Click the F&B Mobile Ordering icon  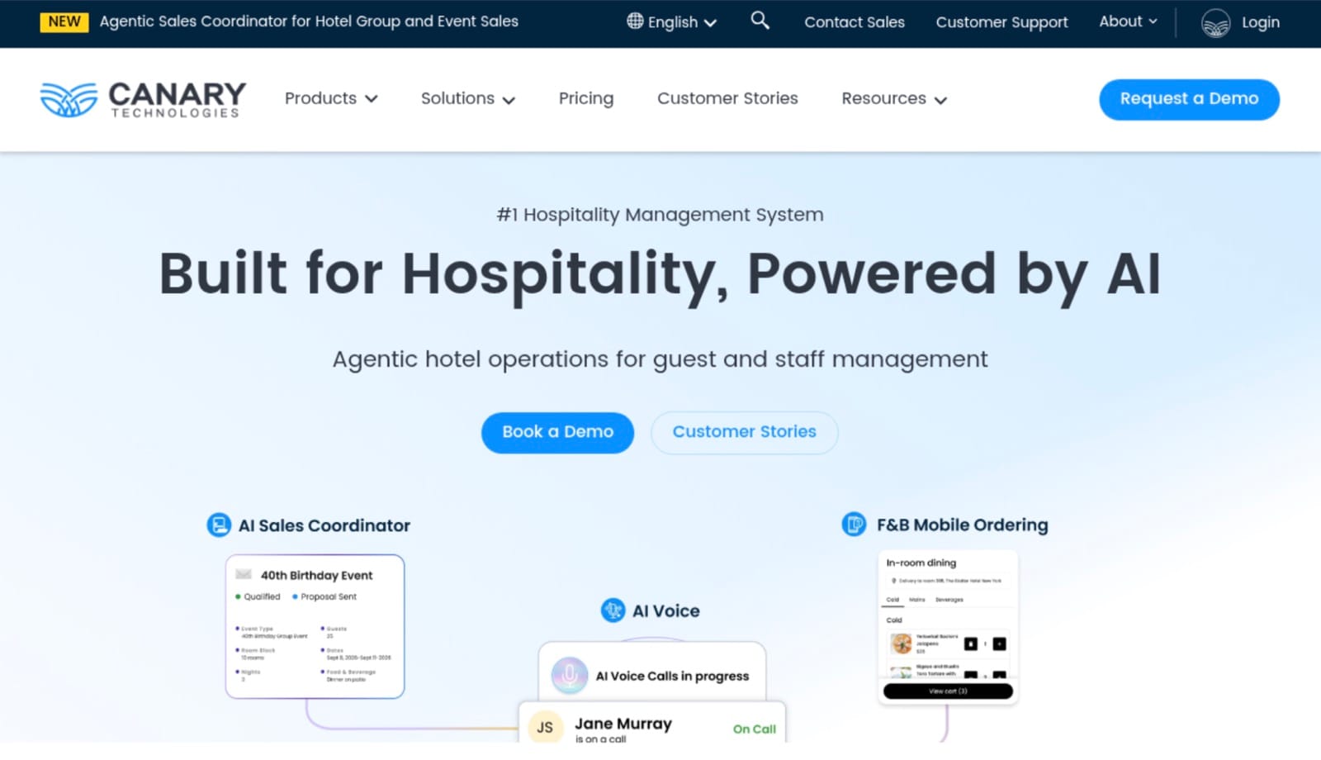click(x=854, y=524)
